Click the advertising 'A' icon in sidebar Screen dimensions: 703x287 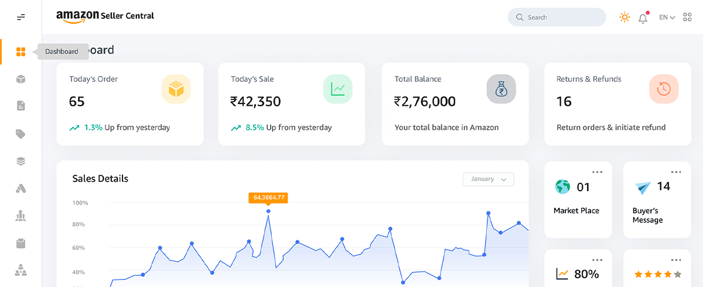tap(21, 188)
